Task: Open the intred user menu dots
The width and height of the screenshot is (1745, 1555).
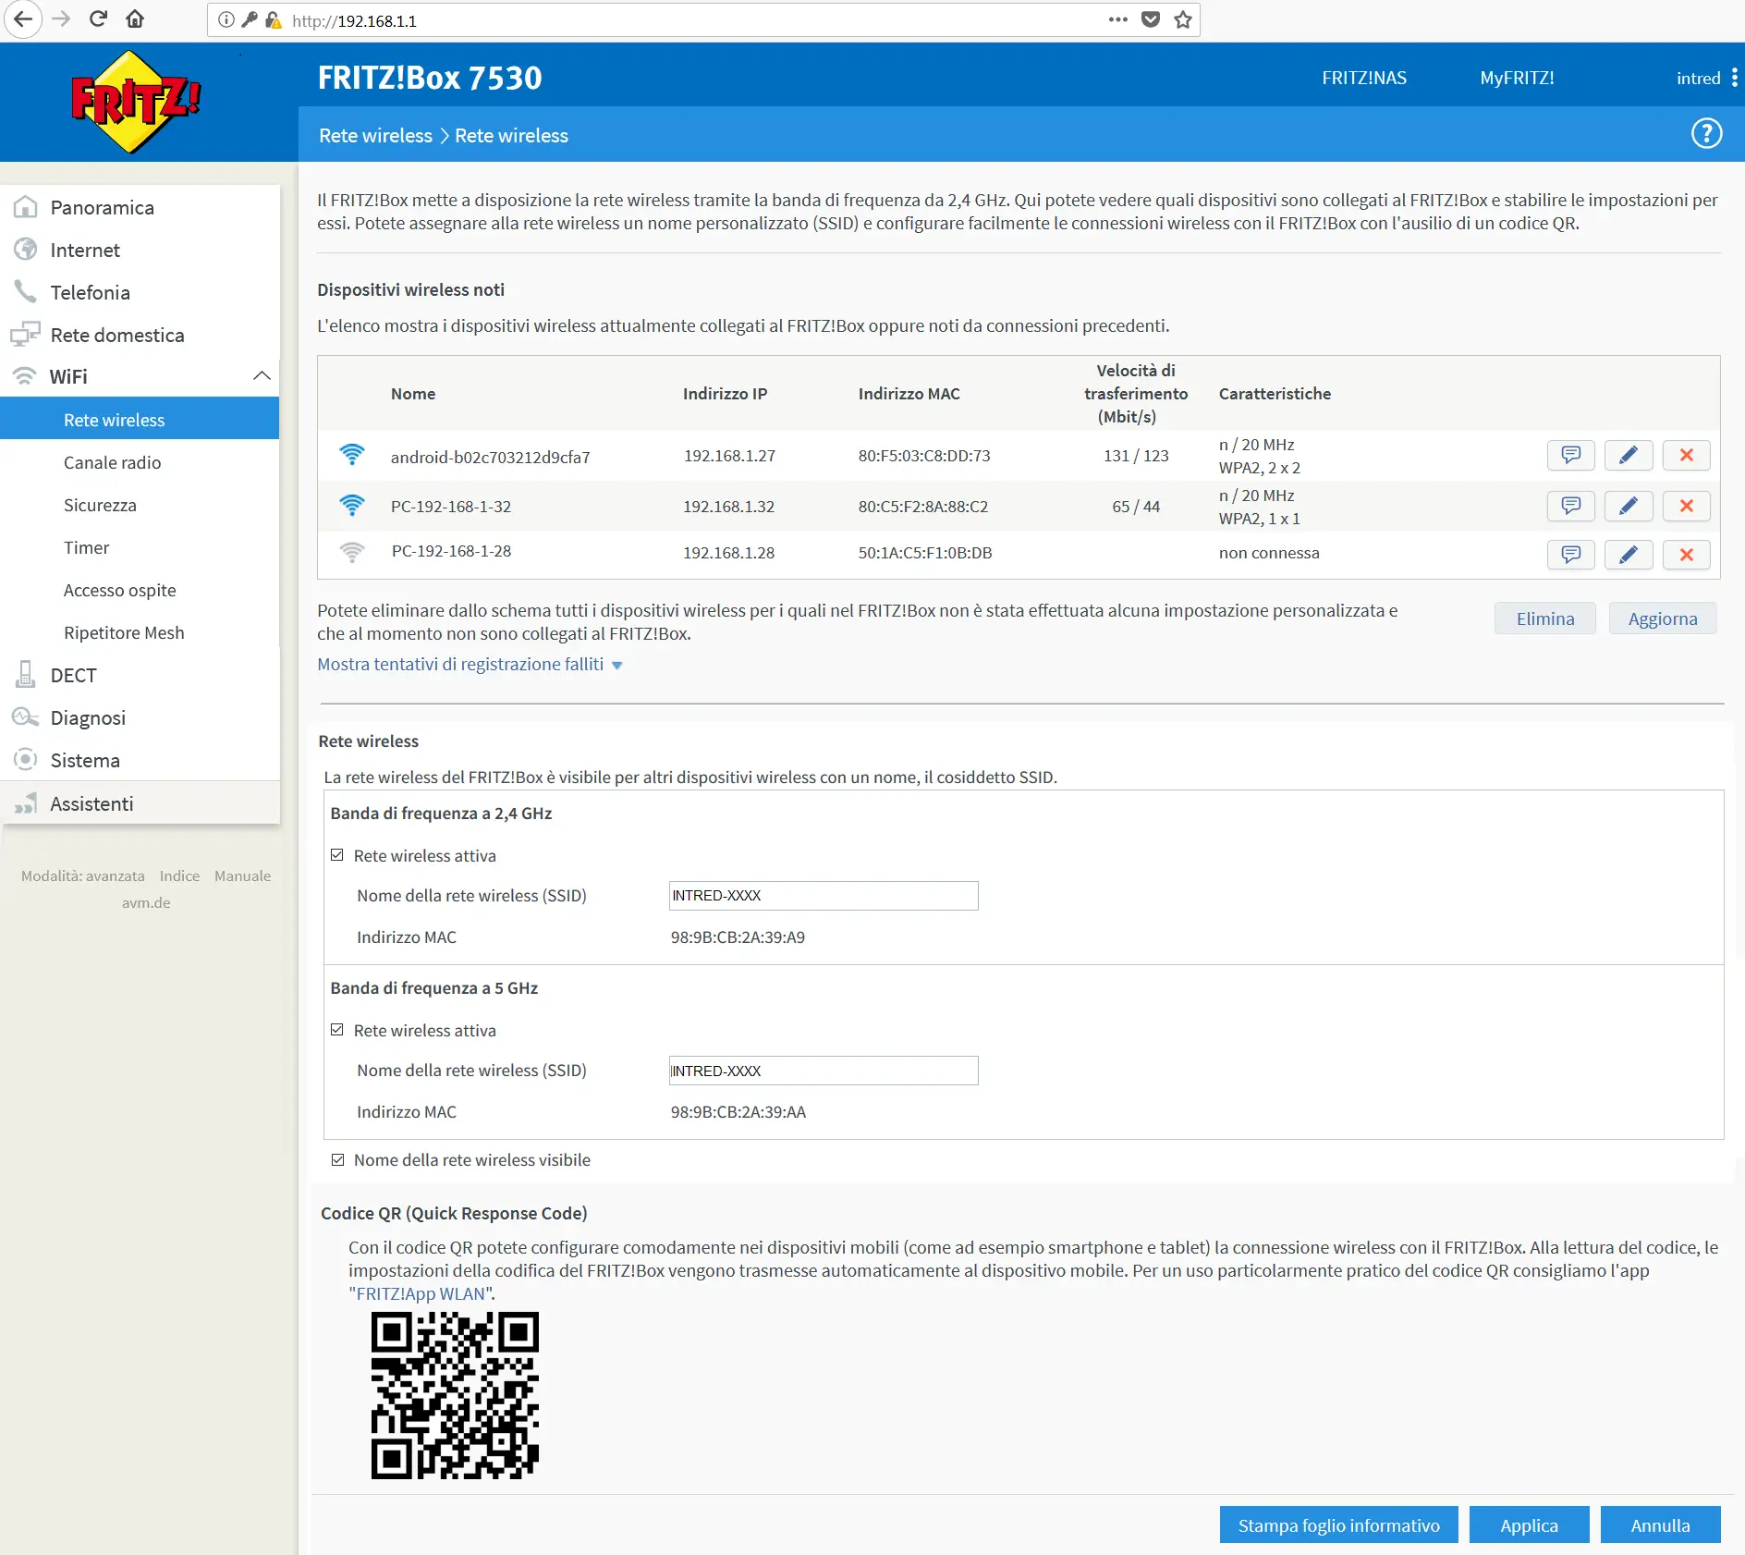Action: point(1735,78)
